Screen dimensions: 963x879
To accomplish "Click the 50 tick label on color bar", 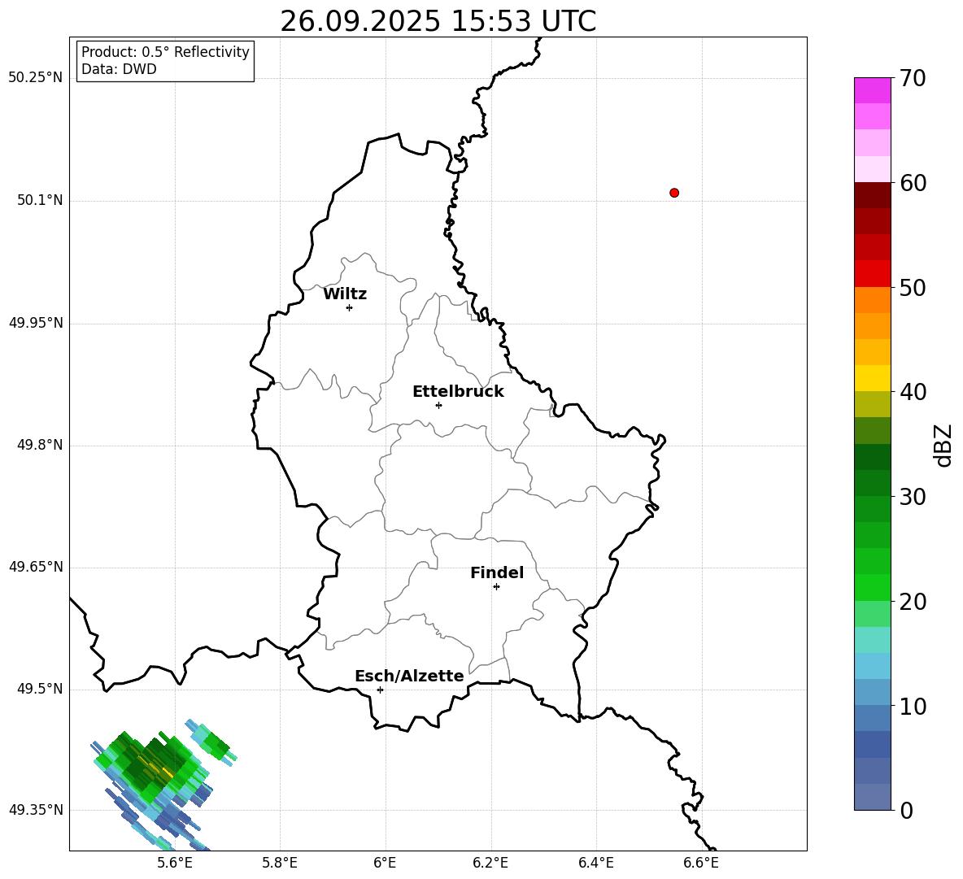I will pyautogui.click(x=913, y=287).
